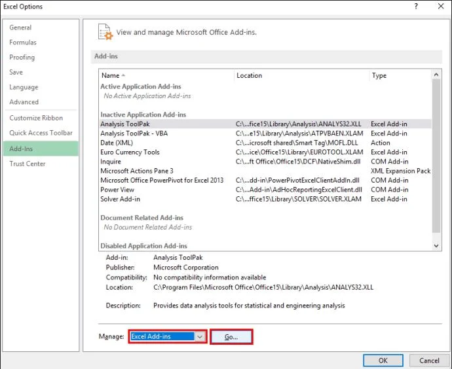Click the Help question mark icon
The width and height of the screenshot is (452, 369).
(x=416, y=6)
